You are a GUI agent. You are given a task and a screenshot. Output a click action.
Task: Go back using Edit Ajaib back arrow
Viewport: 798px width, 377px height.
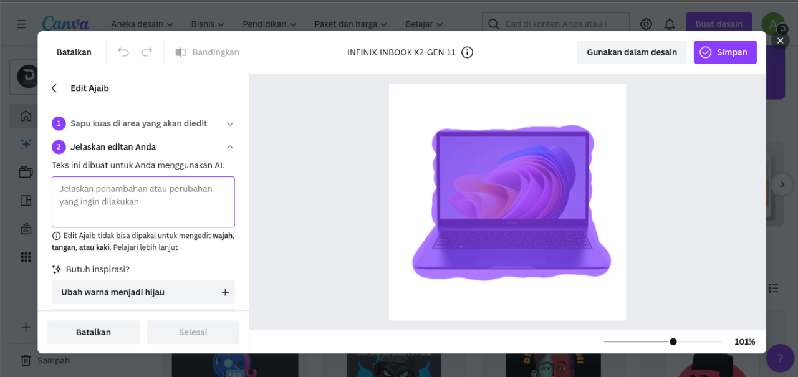(x=54, y=88)
